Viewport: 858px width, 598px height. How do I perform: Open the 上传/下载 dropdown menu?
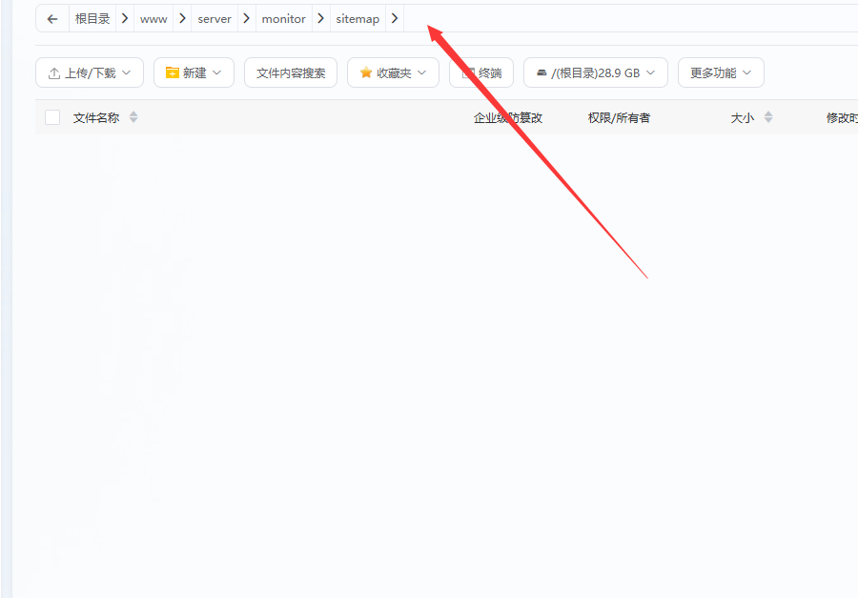pyautogui.click(x=89, y=72)
